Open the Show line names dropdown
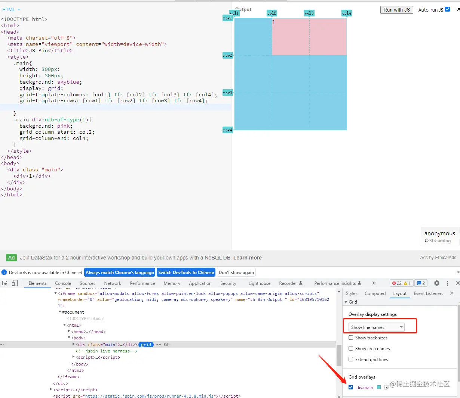Image resolution: width=460 pixels, height=398 pixels. (x=377, y=327)
